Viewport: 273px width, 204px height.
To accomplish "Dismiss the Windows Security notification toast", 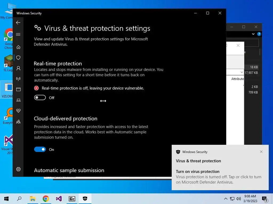I will [261, 152].
